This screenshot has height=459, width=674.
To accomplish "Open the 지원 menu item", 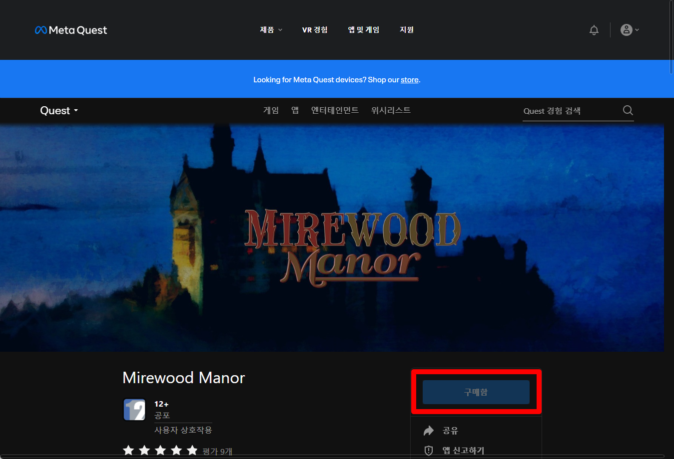I will coord(407,30).
